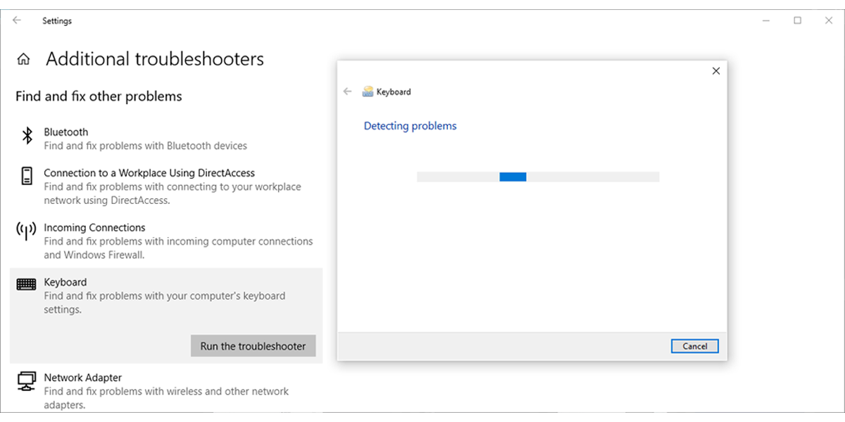Minimize the Settings window

765,20
